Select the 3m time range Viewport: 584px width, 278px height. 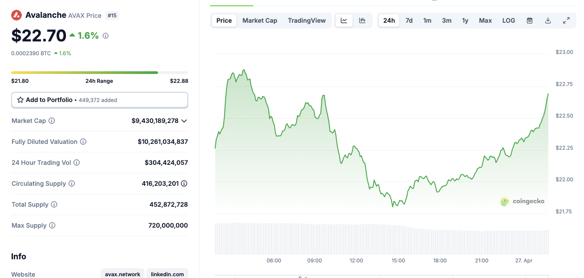[x=447, y=20]
